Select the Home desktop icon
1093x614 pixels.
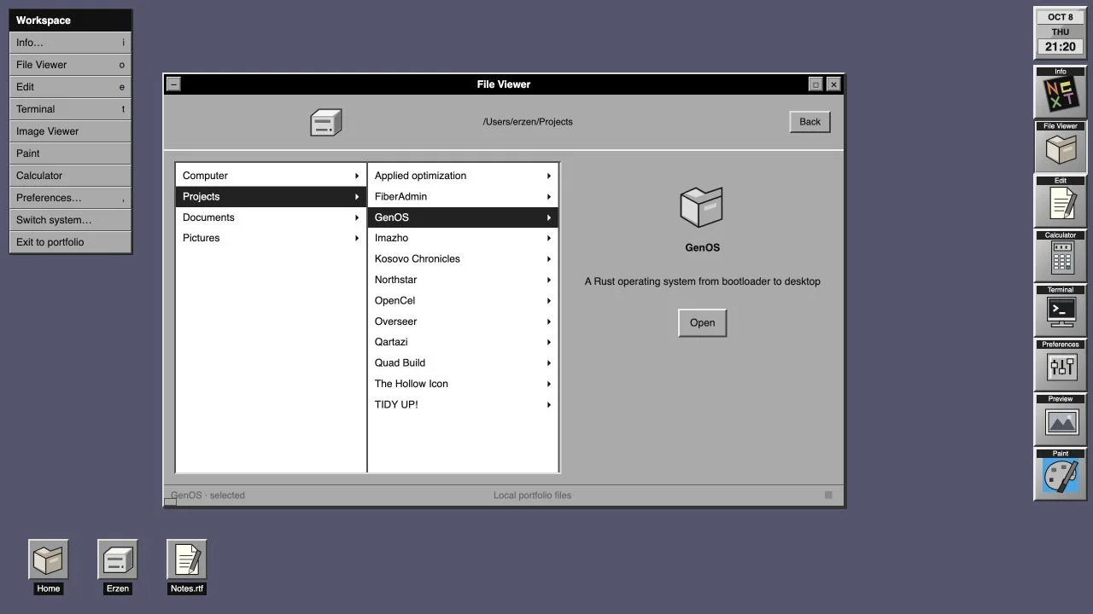tap(48, 566)
